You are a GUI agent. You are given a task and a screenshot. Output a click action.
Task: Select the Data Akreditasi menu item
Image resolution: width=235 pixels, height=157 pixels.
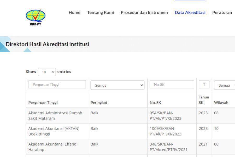click(x=190, y=13)
